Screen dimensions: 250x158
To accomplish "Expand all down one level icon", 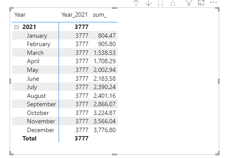I will pos(173,3).
